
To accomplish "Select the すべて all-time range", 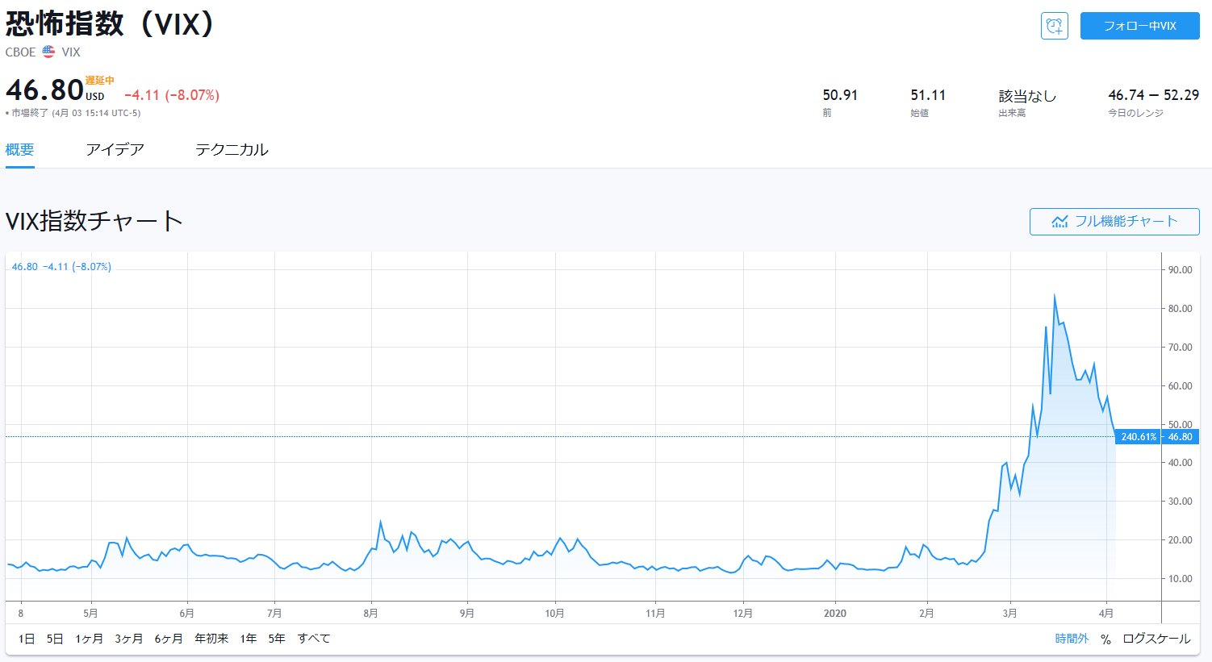I will pos(314,639).
